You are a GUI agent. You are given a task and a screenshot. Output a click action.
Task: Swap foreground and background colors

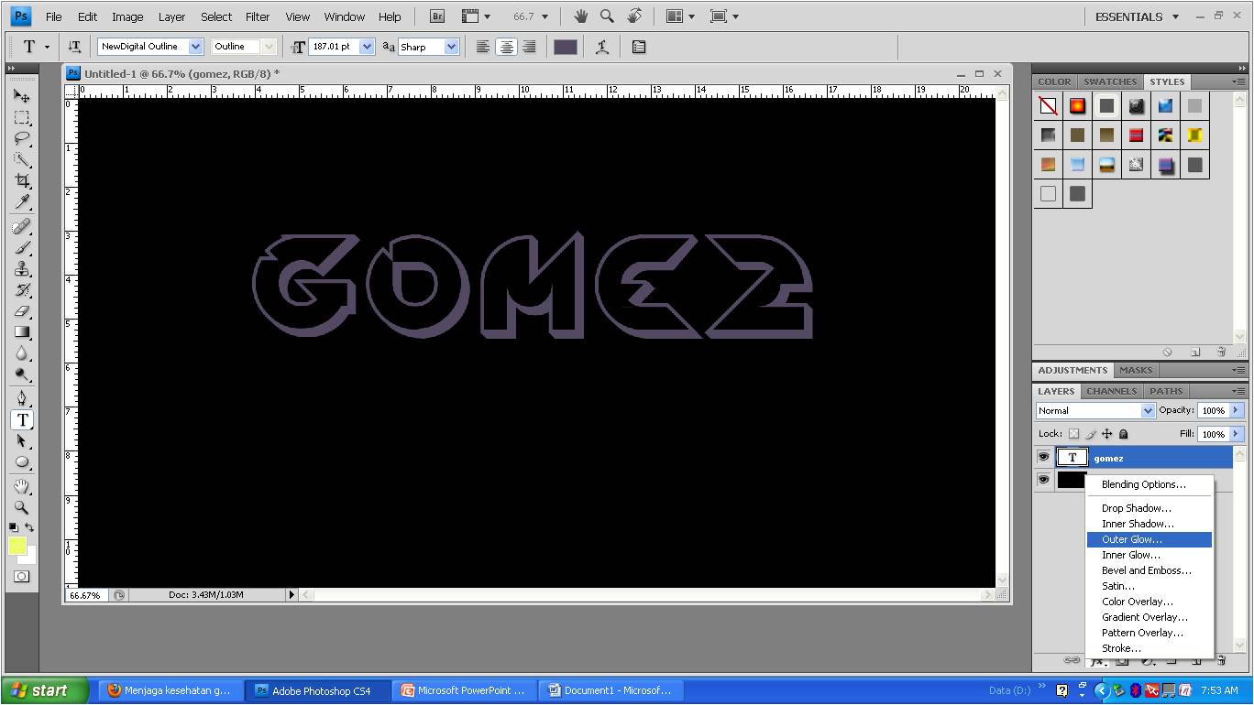(29, 527)
